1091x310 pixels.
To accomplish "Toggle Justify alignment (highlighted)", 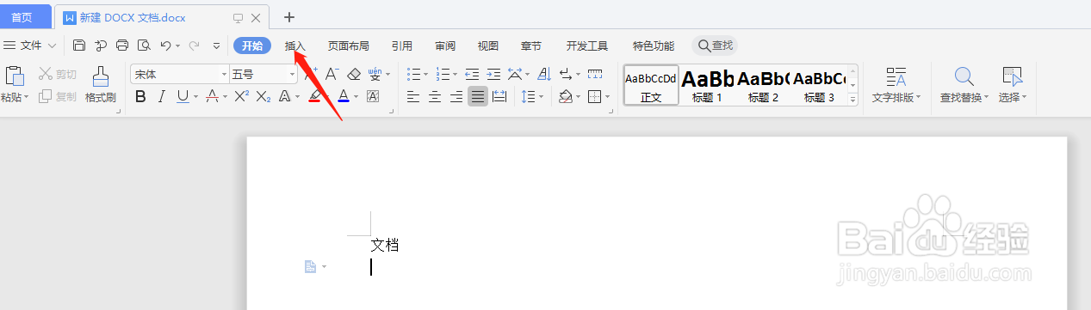I will [477, 97].
